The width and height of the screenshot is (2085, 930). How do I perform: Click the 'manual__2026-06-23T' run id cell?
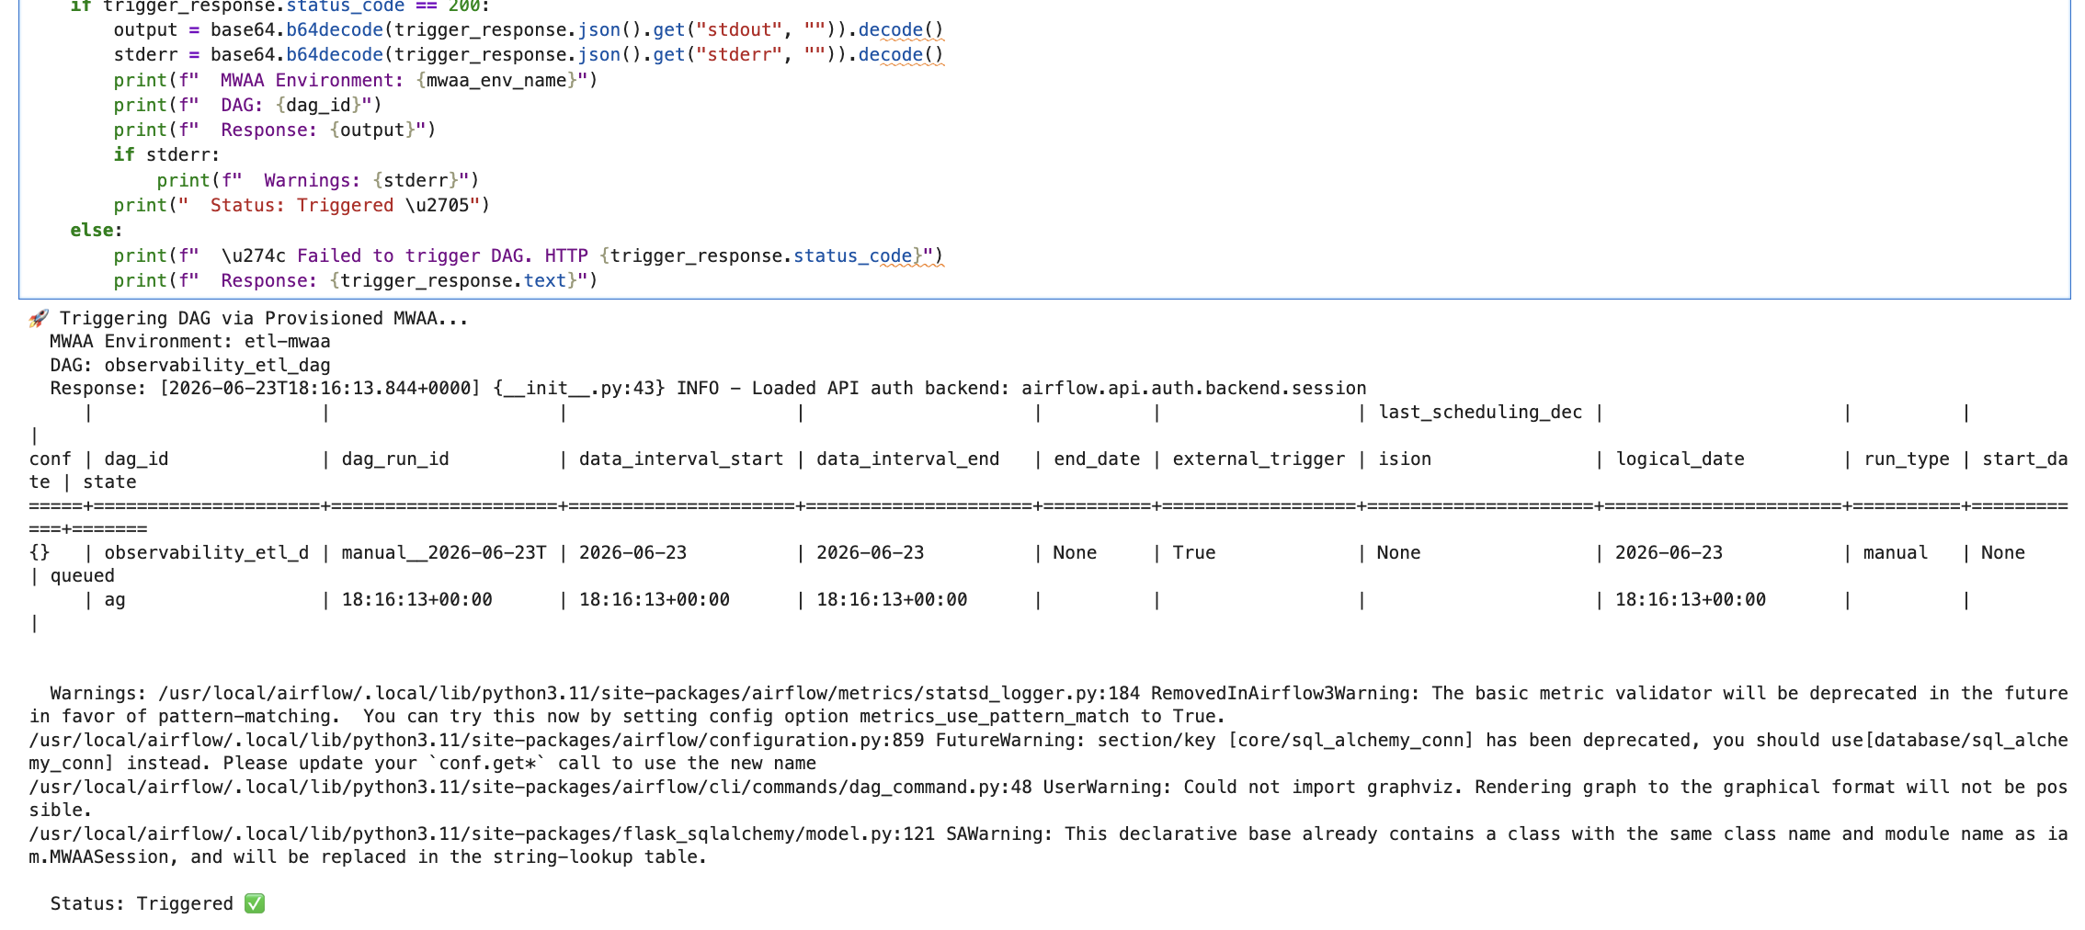(443, 553)
